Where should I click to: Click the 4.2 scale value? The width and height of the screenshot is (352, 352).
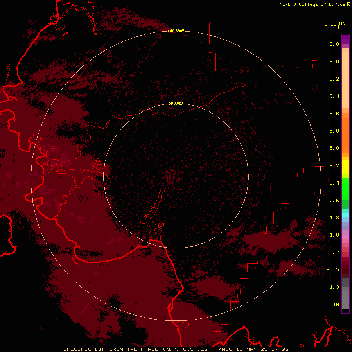[334, 166]
